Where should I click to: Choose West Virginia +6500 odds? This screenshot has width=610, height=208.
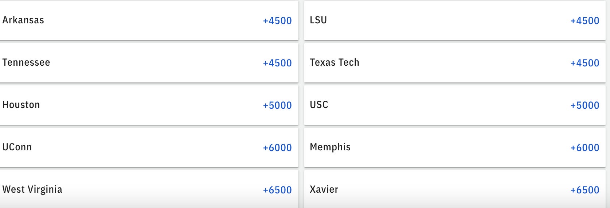click(277, 190)
